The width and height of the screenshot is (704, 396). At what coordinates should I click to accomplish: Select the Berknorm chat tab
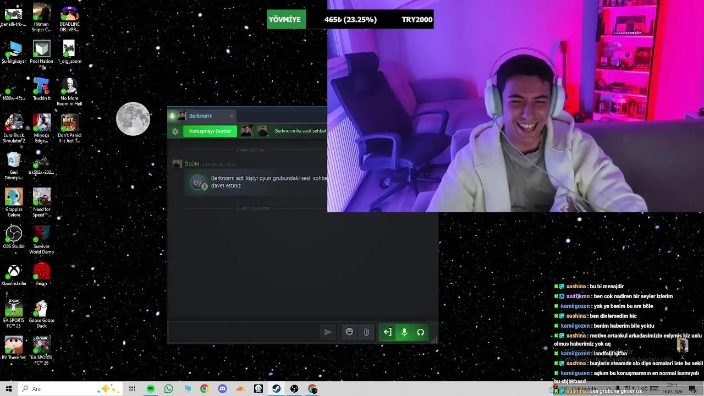pos(201,116)
